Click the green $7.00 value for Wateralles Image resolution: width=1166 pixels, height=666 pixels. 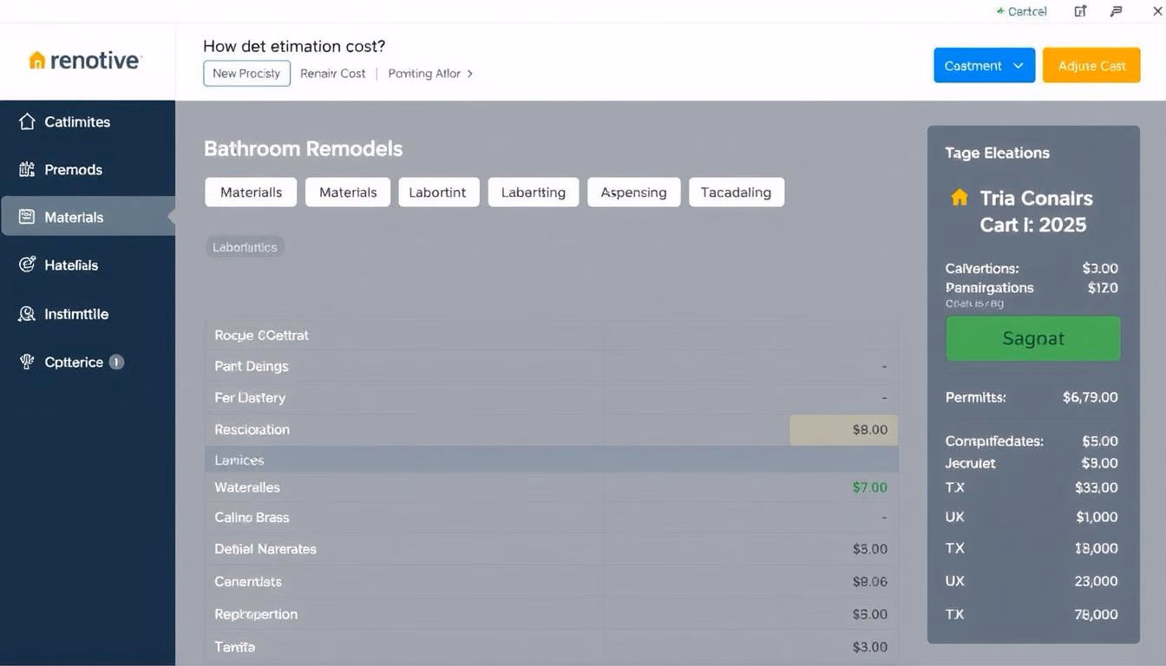870,487
